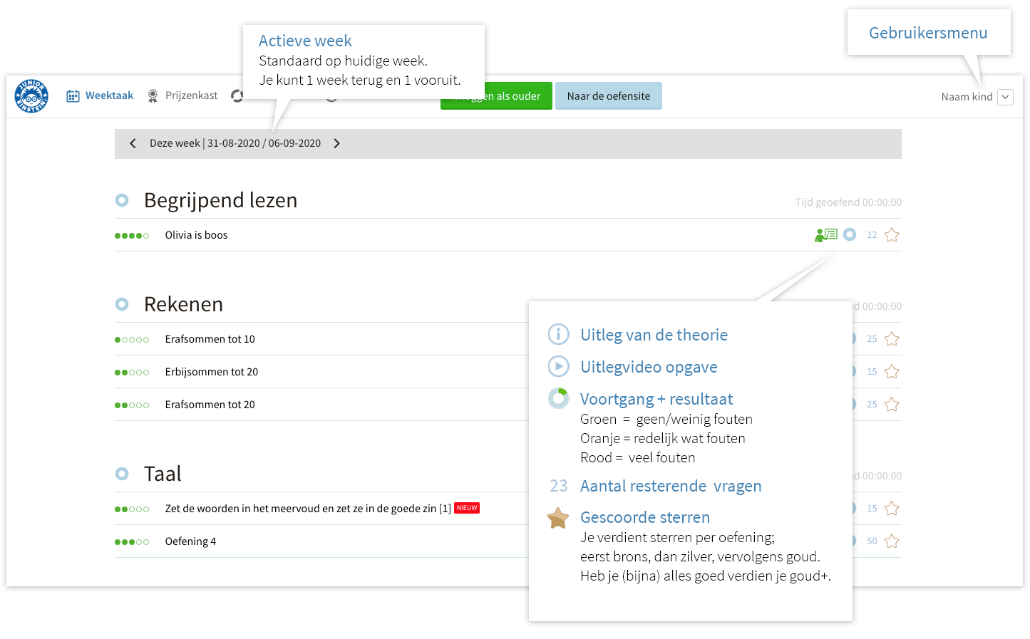Toggle the circle beside Begrijpend lezen
Image resolution: width=1030 pixels, height=639 pixels.
point(122,201)
